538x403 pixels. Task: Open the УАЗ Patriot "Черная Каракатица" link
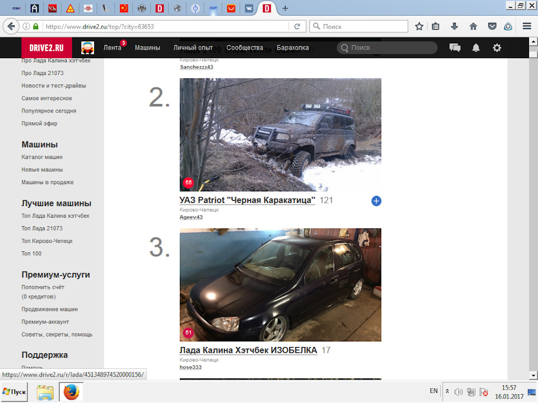(247, 200)
